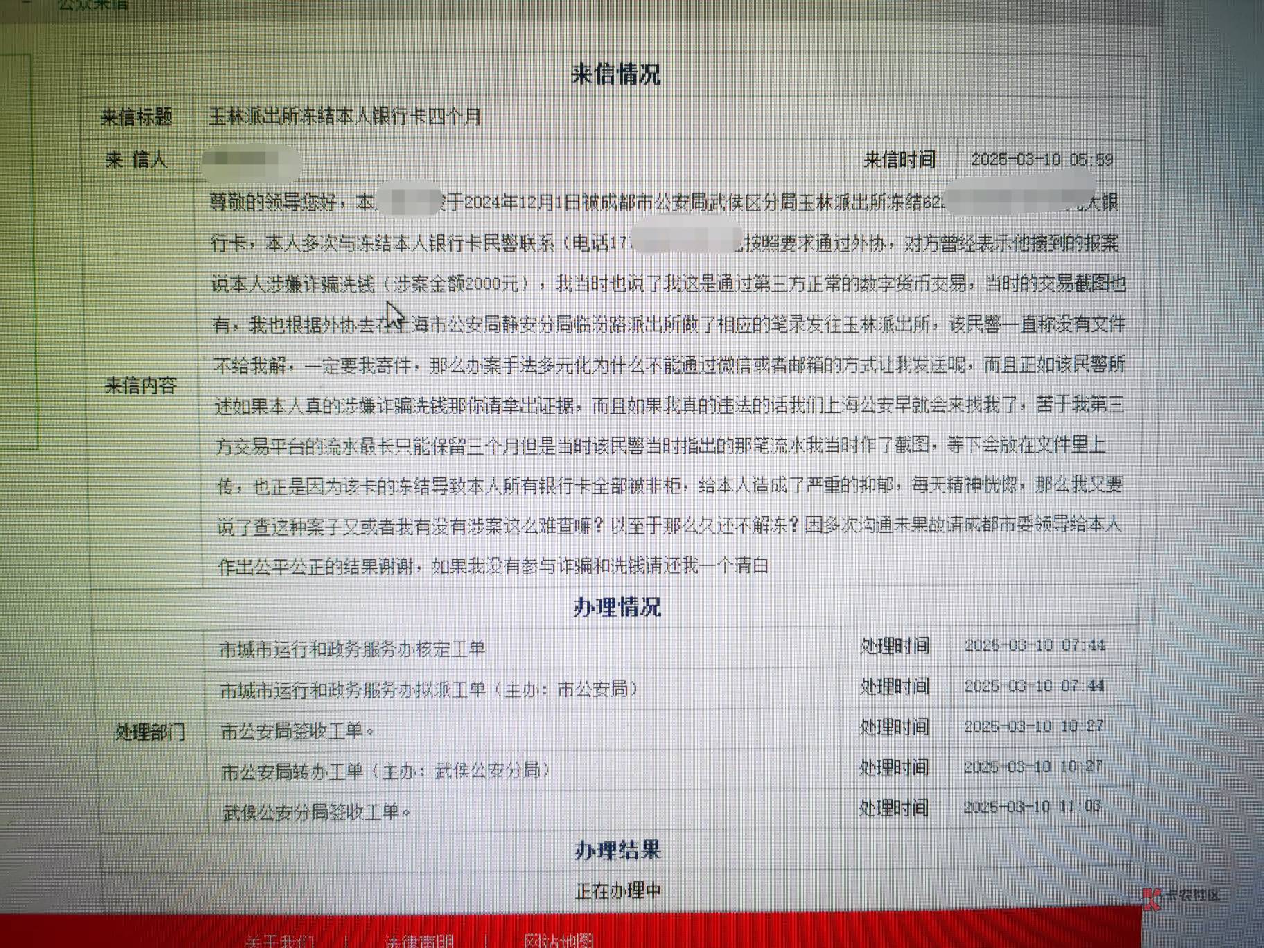Viewport: 1264px width, 948px height.
Task: Click the 办理结果 section heading
Action: coord(617,850)
